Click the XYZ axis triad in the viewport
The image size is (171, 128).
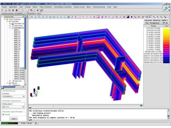[x=35, y=92]
